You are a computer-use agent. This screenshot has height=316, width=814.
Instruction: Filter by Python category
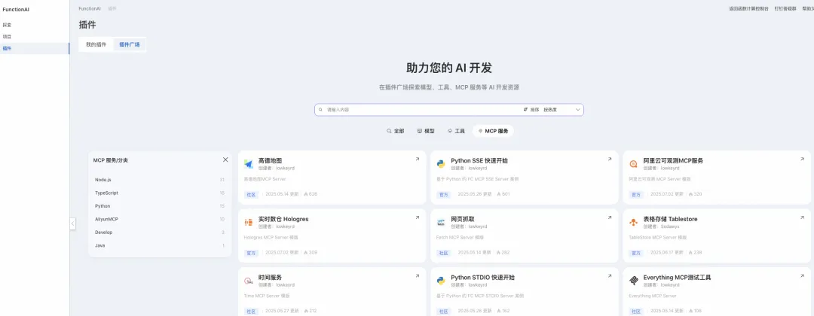[x=159, y=206]
